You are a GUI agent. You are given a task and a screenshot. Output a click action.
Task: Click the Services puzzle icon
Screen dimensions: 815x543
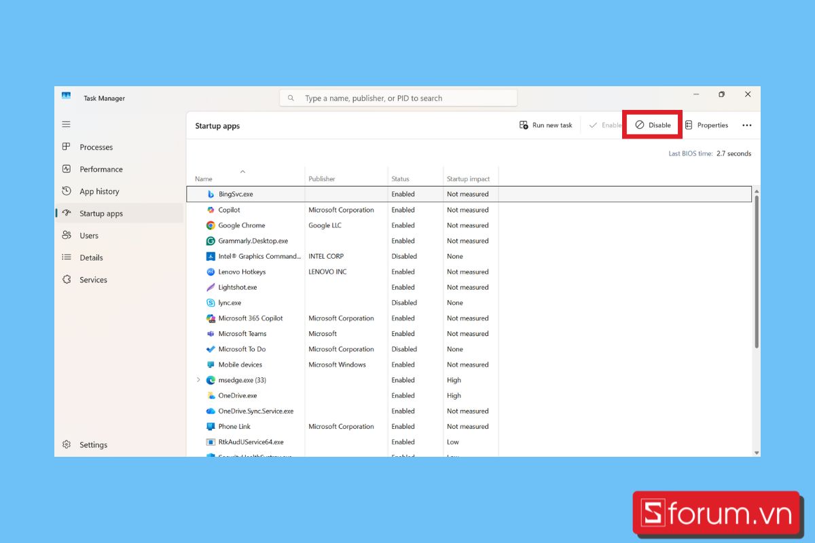click(x=67, y=280)
